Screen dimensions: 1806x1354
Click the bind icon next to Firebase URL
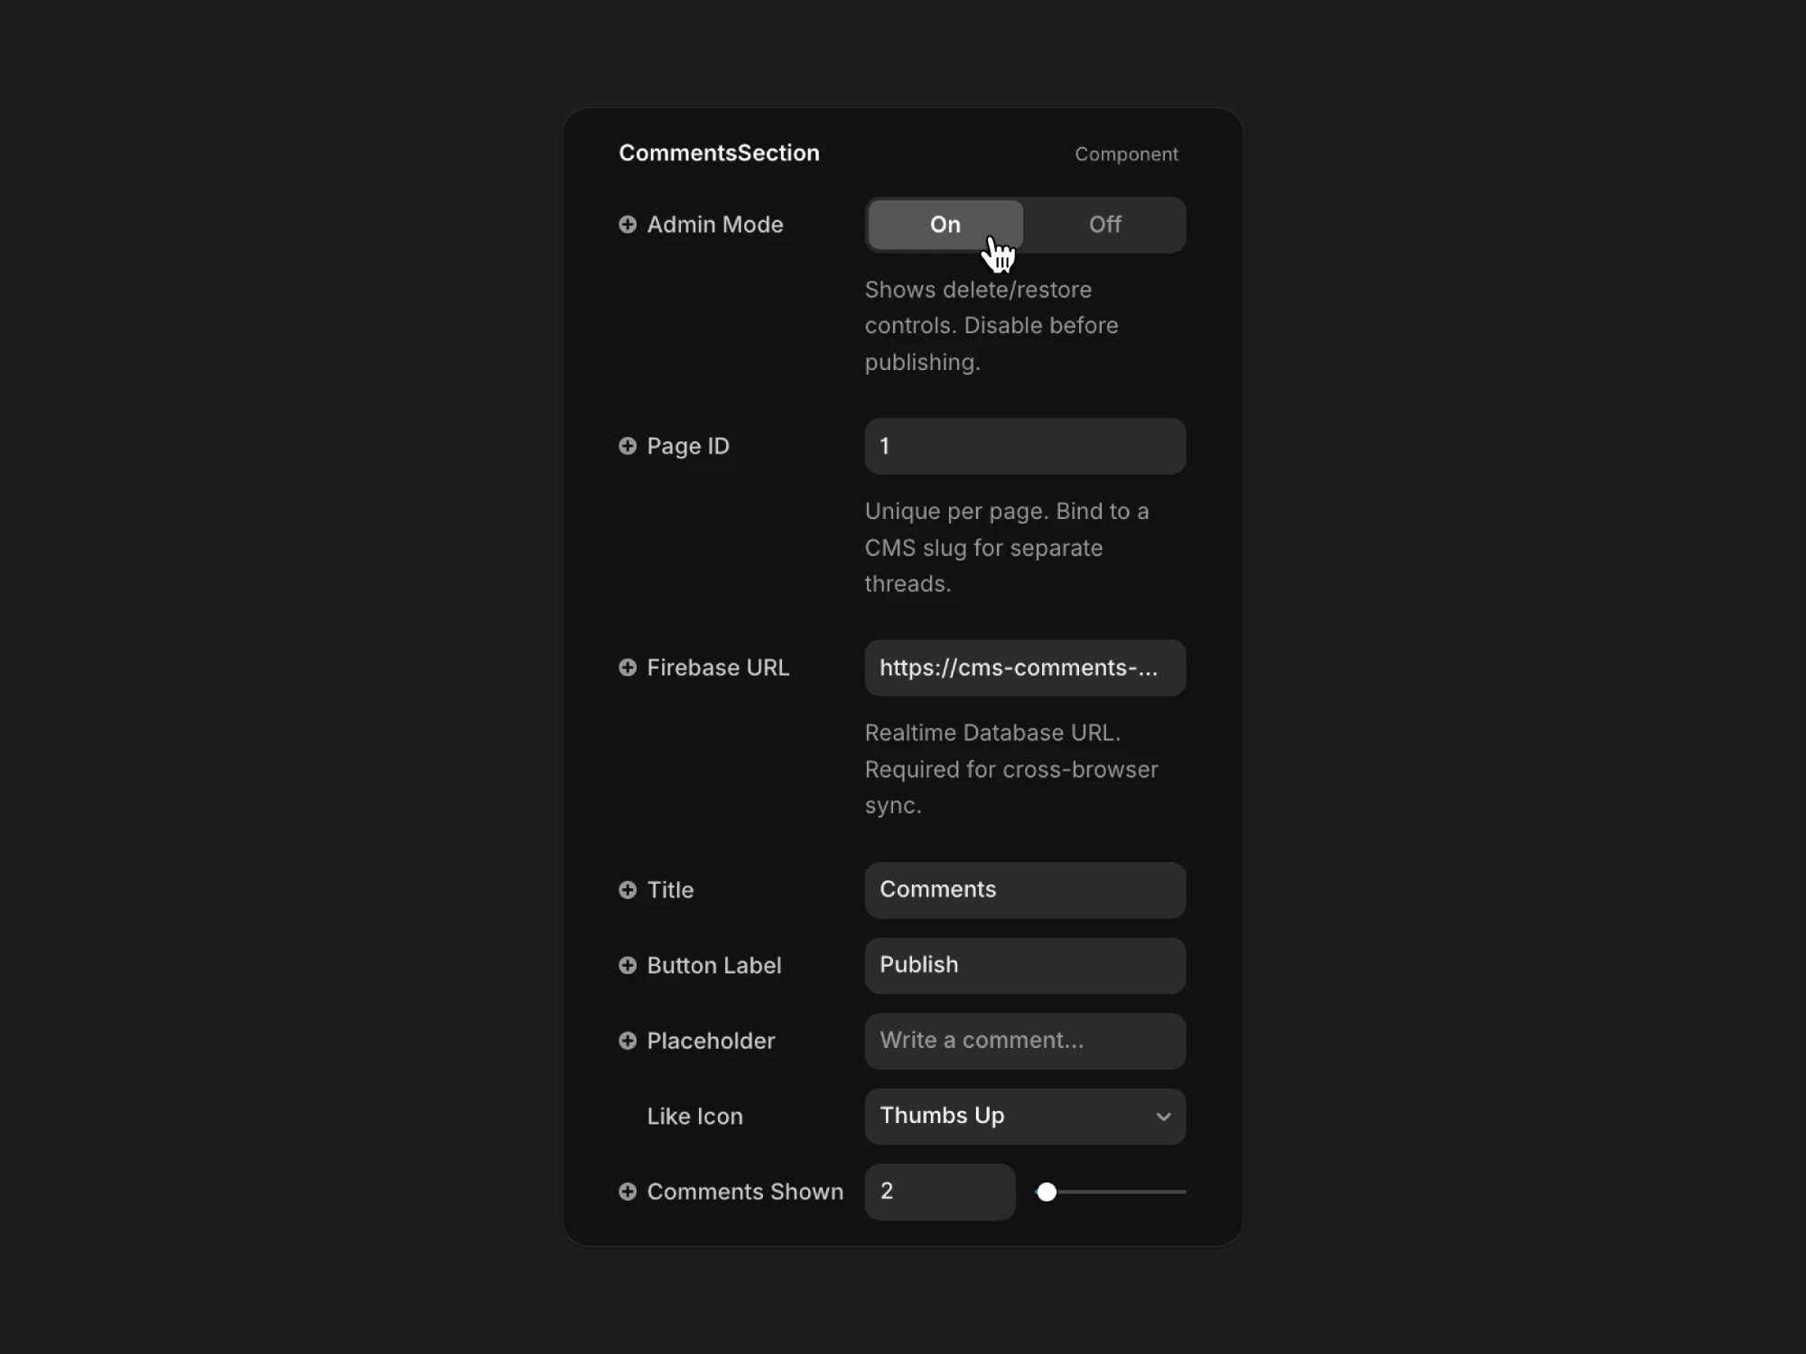point(628,668)
